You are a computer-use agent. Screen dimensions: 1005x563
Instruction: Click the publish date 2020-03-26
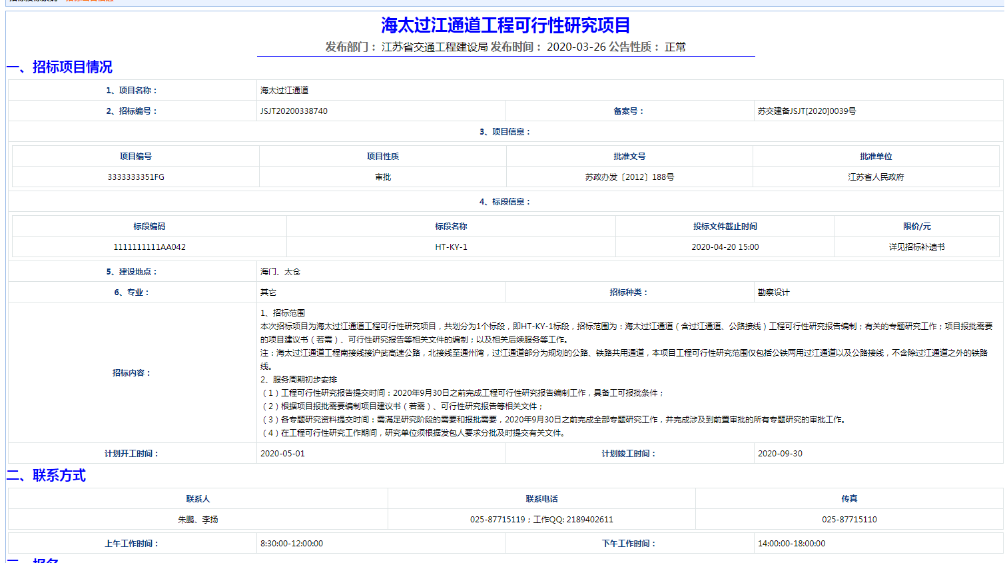tap(576, 47)
